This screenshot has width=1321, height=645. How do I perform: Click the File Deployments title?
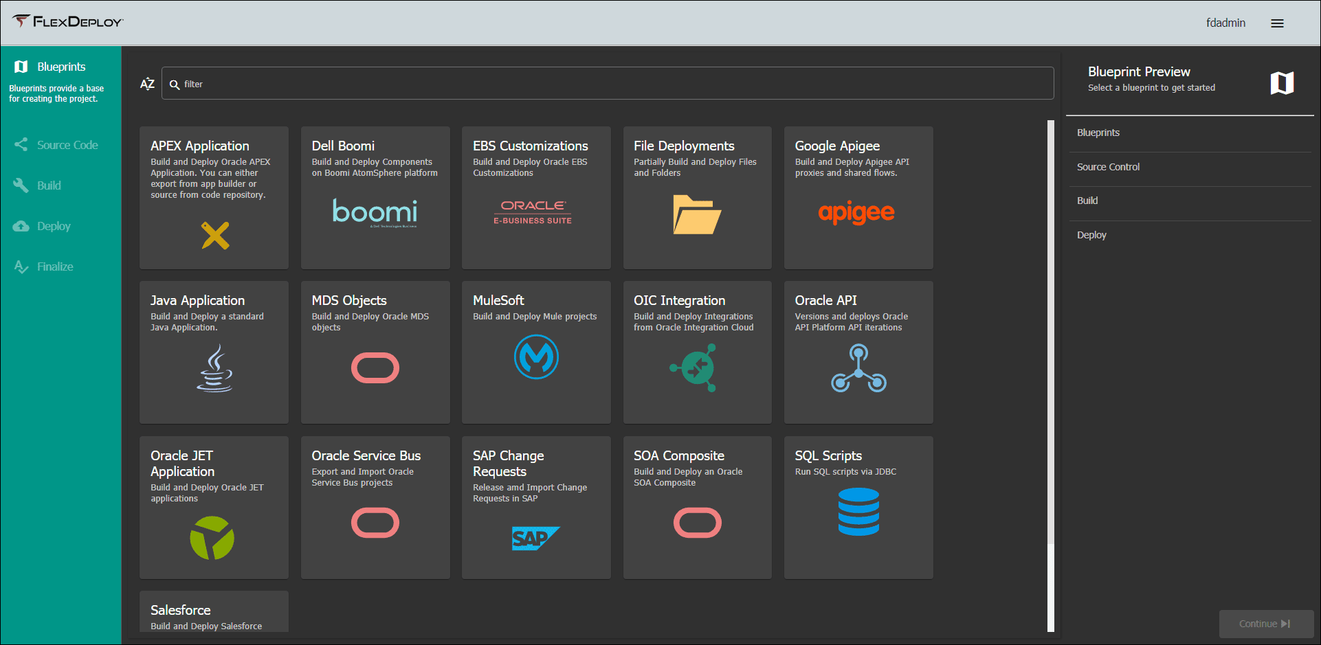pos(684,146)
